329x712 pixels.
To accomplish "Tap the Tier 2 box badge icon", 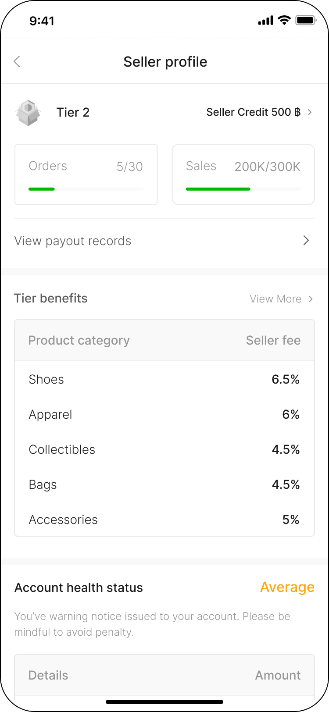I will pyautogui.click(x=28, y=113).
